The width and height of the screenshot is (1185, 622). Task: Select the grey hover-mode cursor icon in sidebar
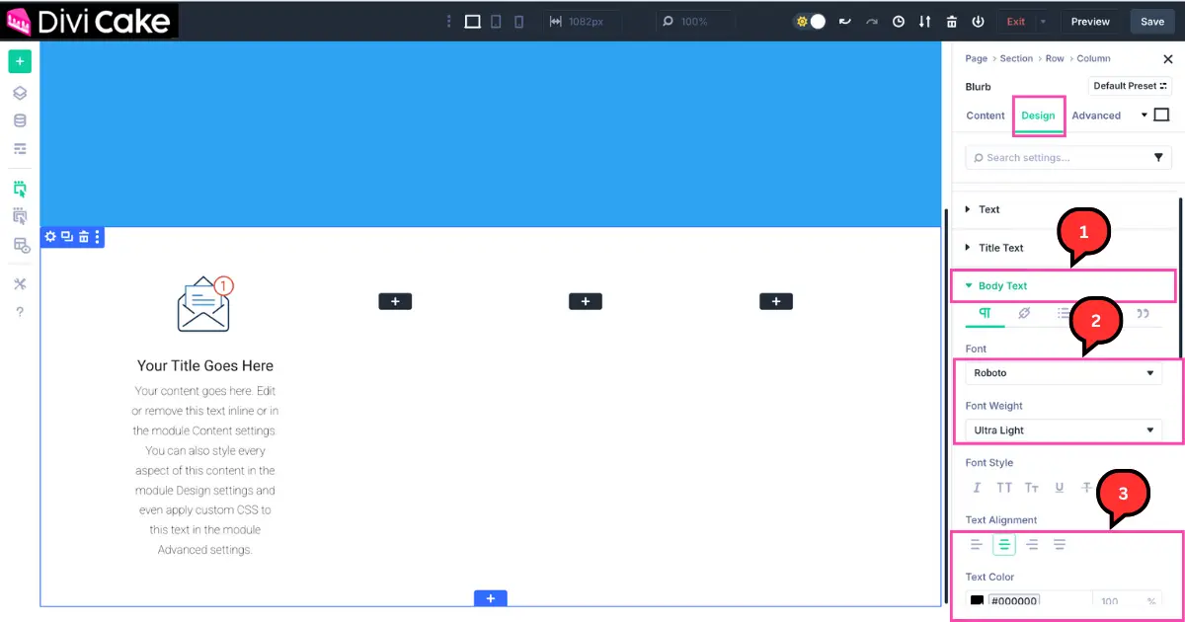point(20,216)
